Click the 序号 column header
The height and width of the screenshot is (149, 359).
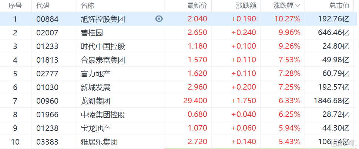pyautogui.click(x=15, y=6)
